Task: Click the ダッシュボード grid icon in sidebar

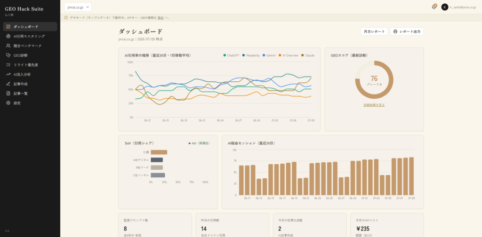Action: pyautogui.click(x=8, y=27)
